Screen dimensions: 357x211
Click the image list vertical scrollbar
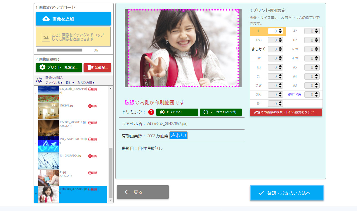pyautogui.click(x=110, y=173)
